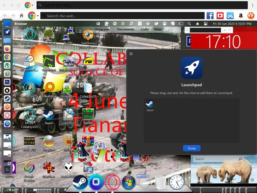Switch to the Links tab
This screenshot has width=257, height=193.
coord(145,29)
